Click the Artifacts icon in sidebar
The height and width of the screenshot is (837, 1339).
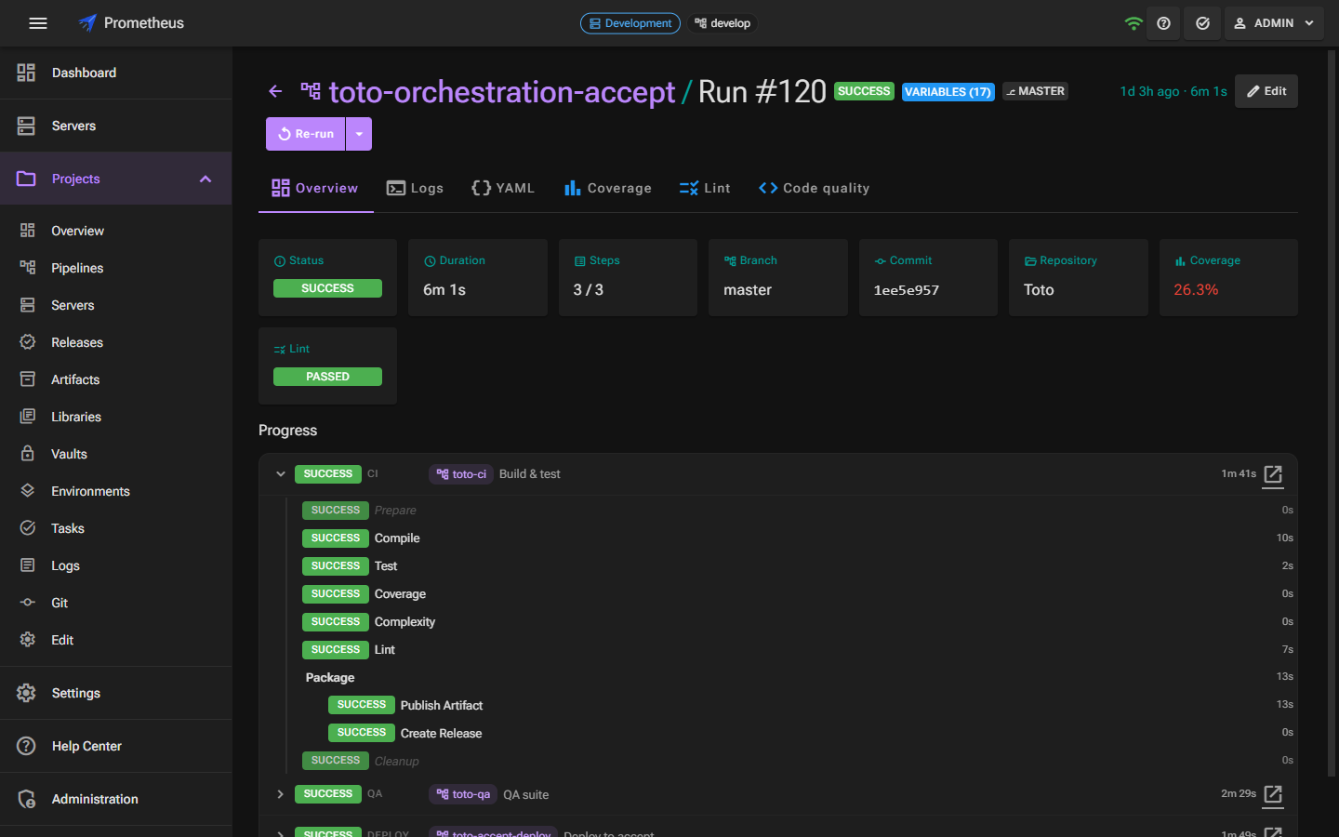(x=28, y=379)
